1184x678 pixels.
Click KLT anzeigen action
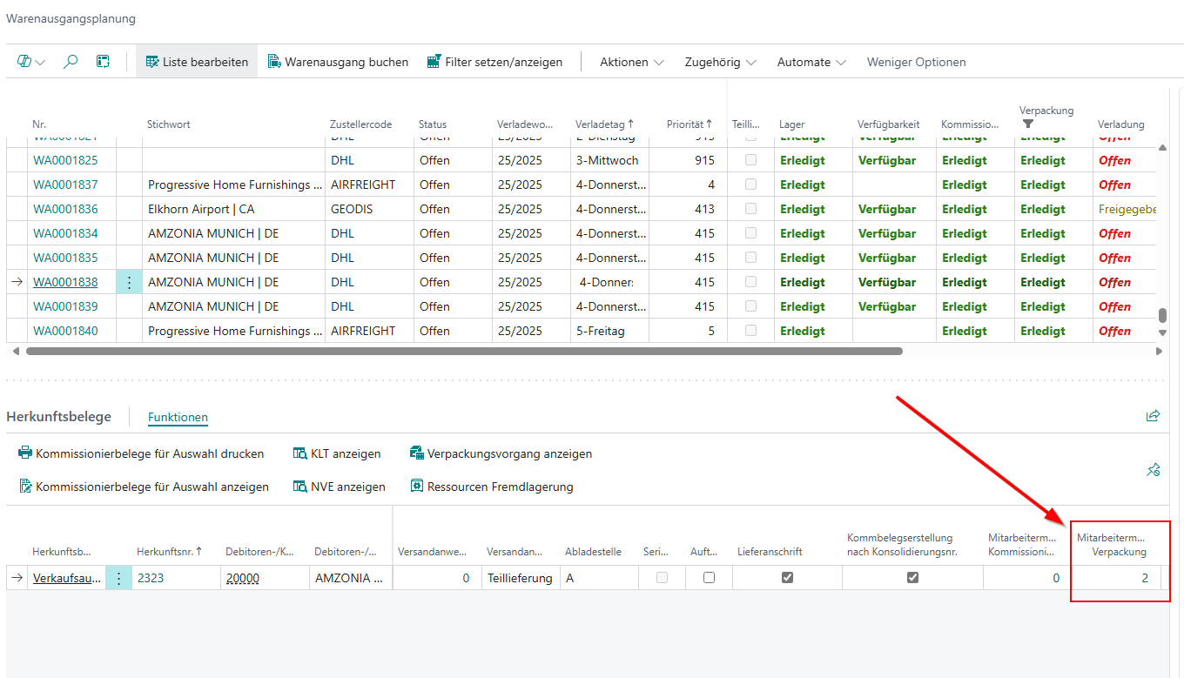[x=337, y=453]
